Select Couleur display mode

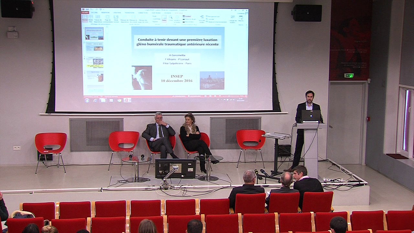(187, 16)
